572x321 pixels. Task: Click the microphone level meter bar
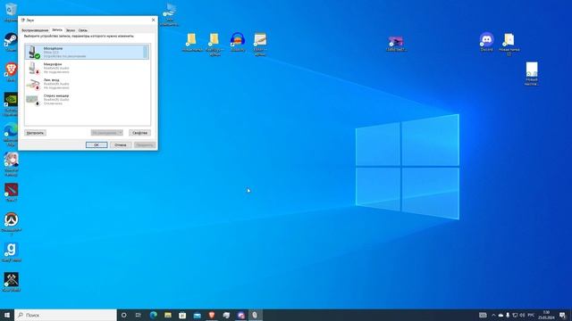pyautogui.click(x=146, y=52)
